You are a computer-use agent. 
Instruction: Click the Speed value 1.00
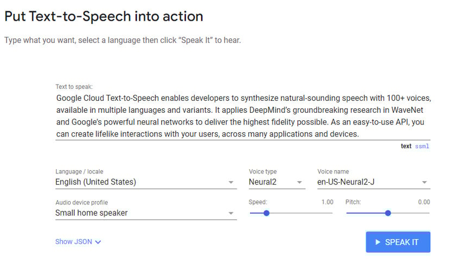point(327,202)
